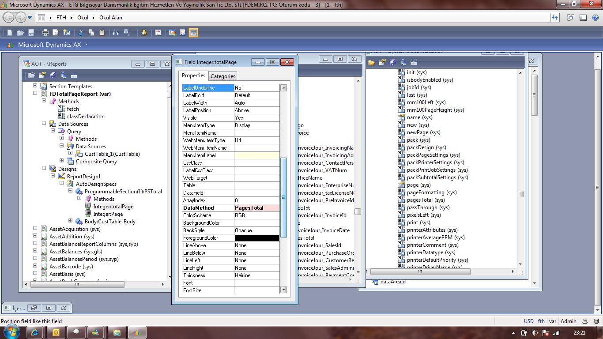Click the New icon in main toolbar
This screenshot has height=339, width=603.
(x=10, y=33)
